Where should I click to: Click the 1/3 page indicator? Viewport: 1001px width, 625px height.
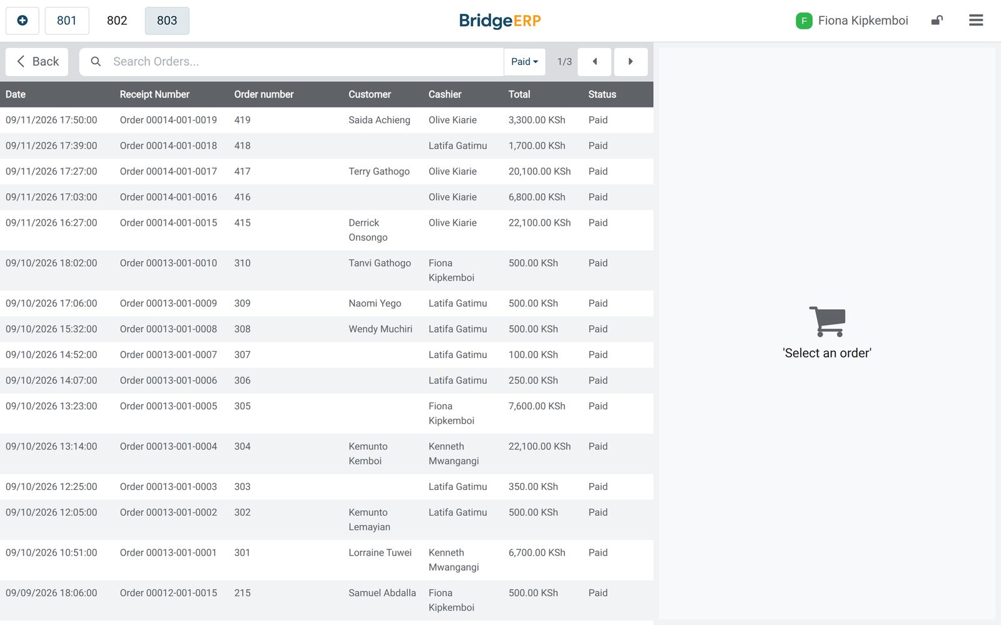[564, 62]
